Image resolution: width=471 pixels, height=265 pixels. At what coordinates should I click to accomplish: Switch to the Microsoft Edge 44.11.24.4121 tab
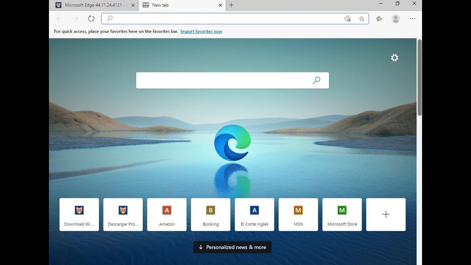tap(94, 5)
